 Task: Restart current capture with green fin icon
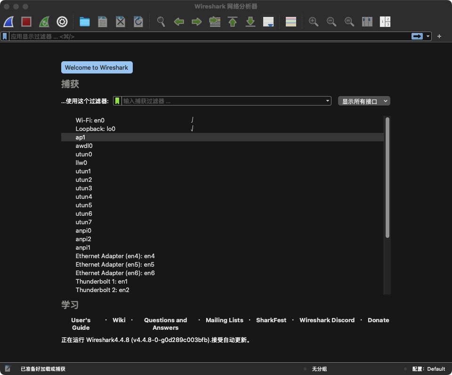click(x=44, y=22)
